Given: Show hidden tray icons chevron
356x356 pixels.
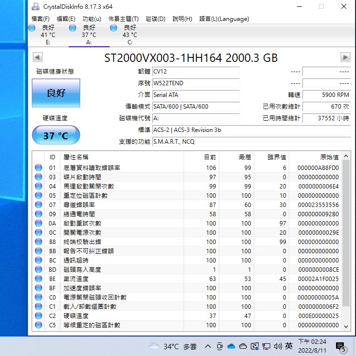Looking at the screenshot, I should click(208, 346).
